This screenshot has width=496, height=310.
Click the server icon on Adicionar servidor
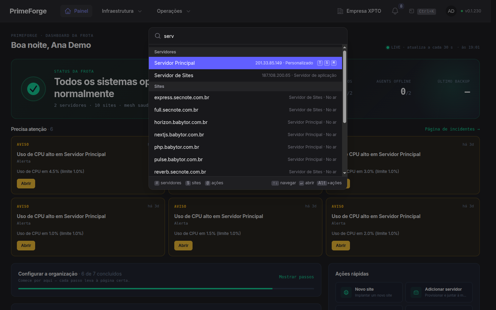pos(416,292)
